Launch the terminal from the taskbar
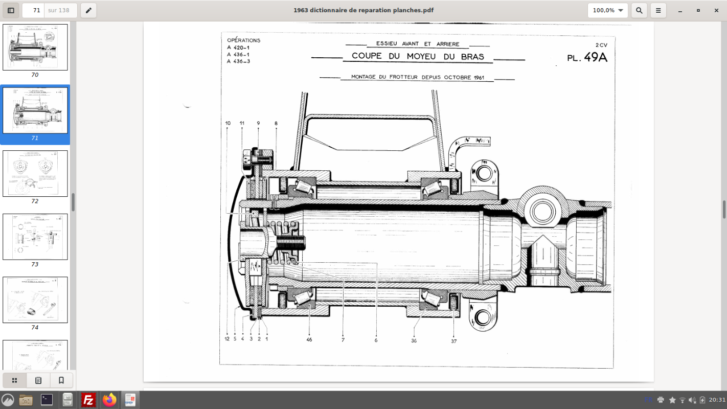 pos(47,400)
